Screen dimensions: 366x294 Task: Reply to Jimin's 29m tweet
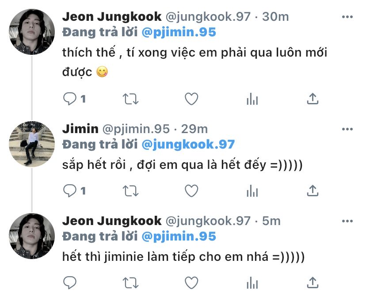tap(70, 191)
